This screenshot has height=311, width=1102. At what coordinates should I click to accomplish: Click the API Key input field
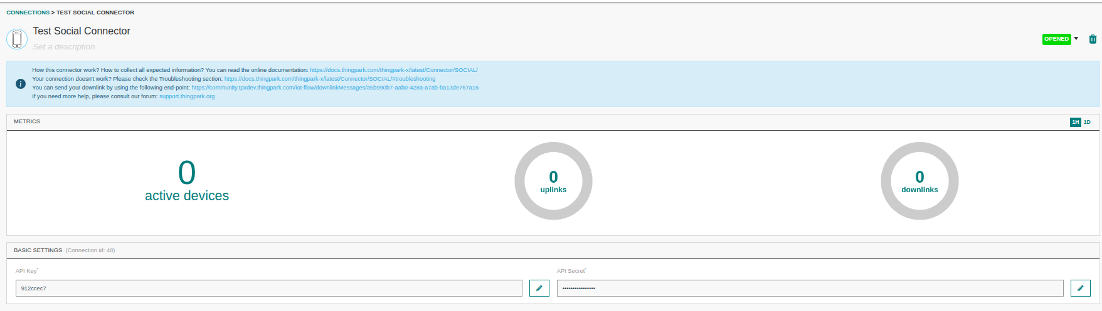268,288
